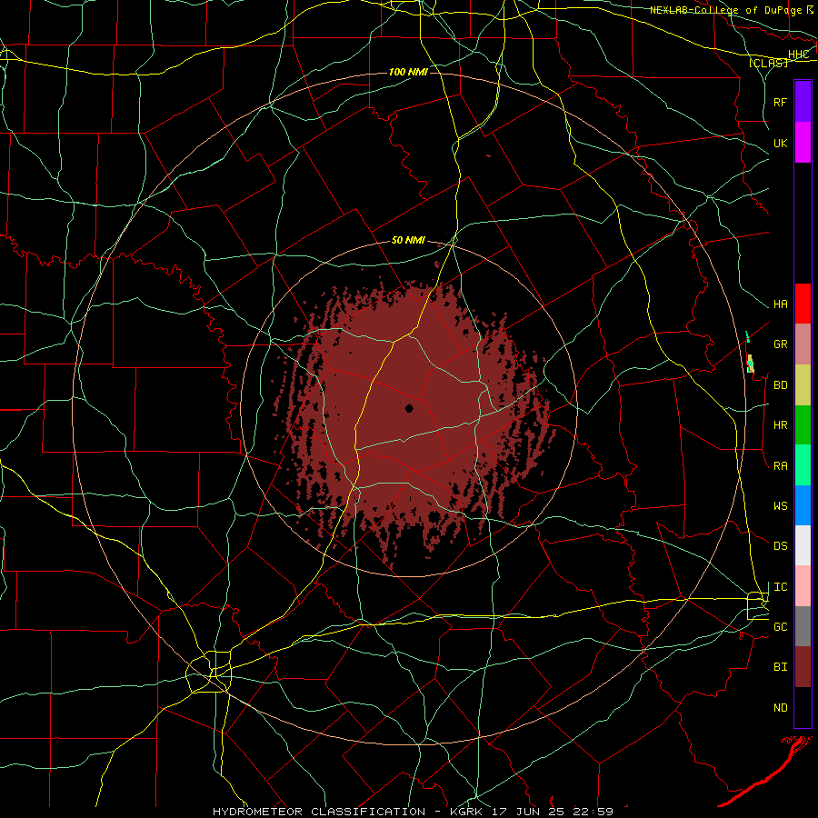This screenshot has width=818, height=818.
Task: Click the UK legend label
Action: pyautogui.click(x=781, y=143)
